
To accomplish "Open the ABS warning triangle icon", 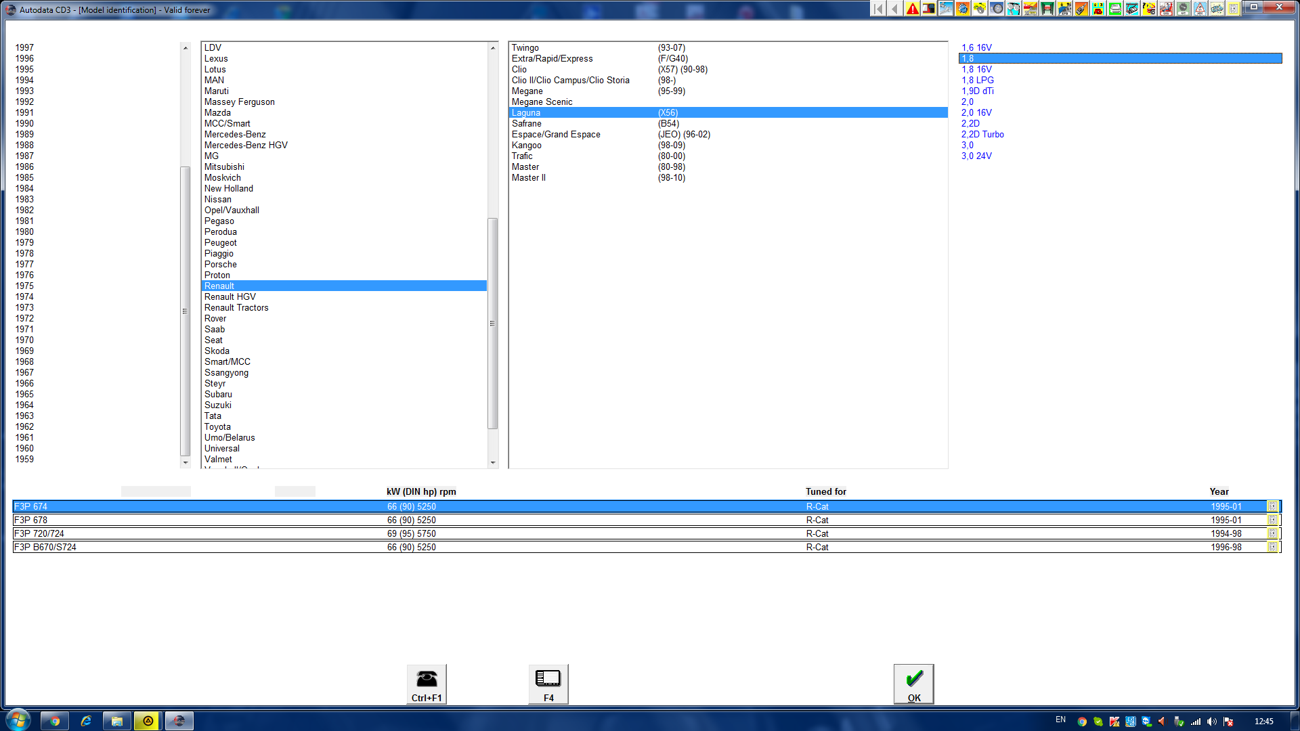I will [x=1200, y=9].
